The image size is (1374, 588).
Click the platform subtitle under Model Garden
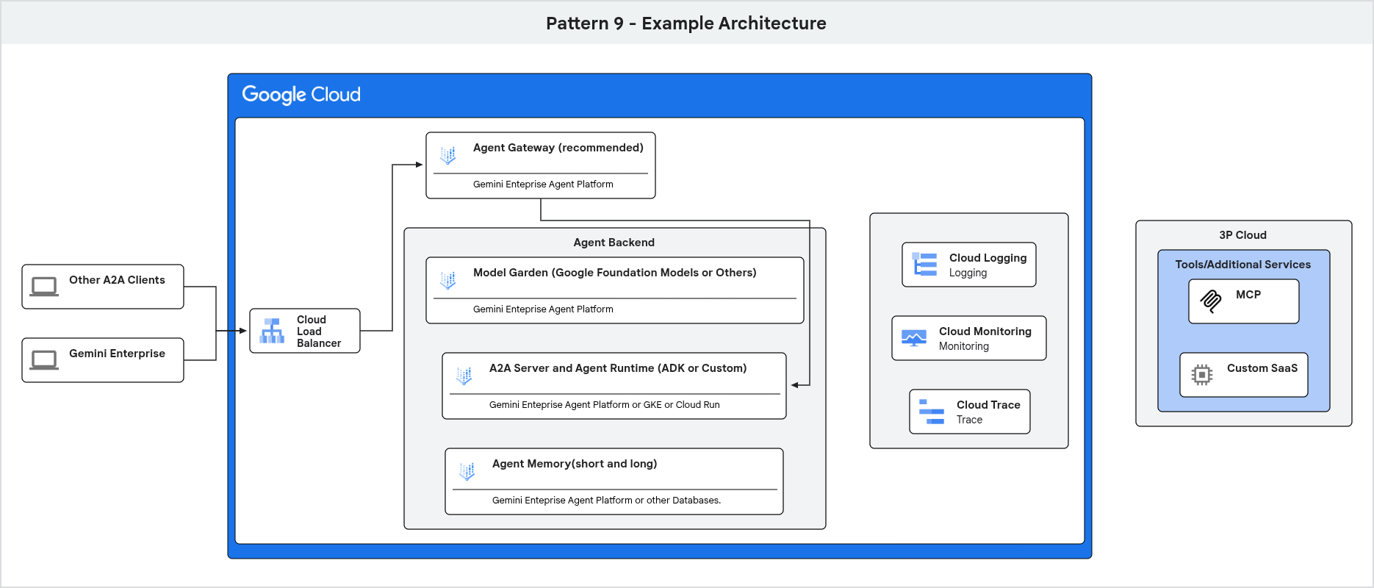coord(543,309)
